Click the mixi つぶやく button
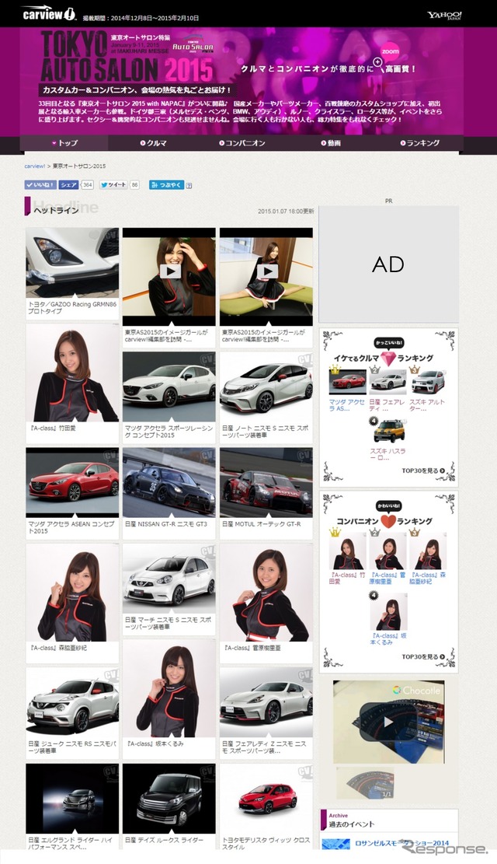The height and width of the screenshot is (864, 497). tap(166, 184)
